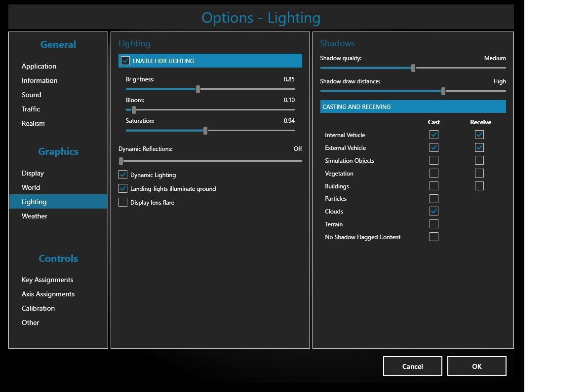Toggle External Vehicle Receive shadow checkbox
Screen dimensions: 588x392
(479, 147)
